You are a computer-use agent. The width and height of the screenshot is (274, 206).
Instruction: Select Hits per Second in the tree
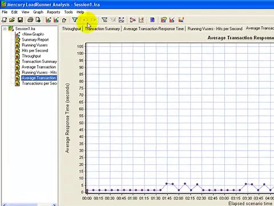tap(35, 50)
